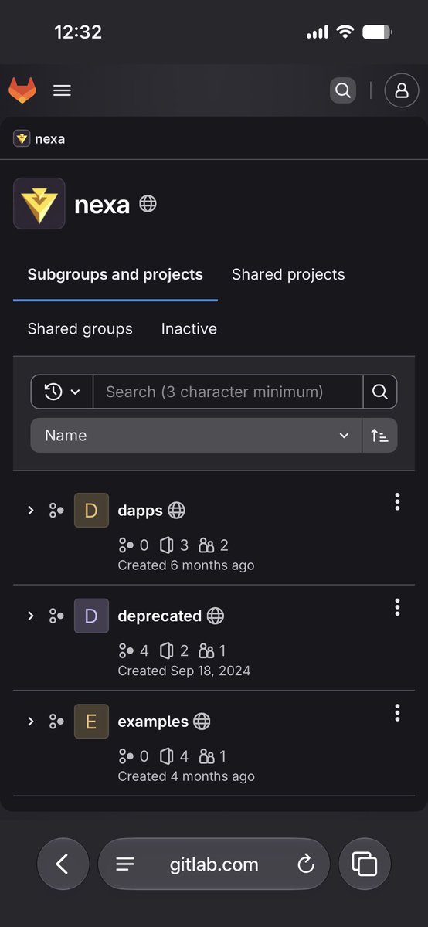This screenshot has height=927, width=428.
Task: Click nexa breadcrumb link
Action: pyautogui.click(x=49, y=139)
